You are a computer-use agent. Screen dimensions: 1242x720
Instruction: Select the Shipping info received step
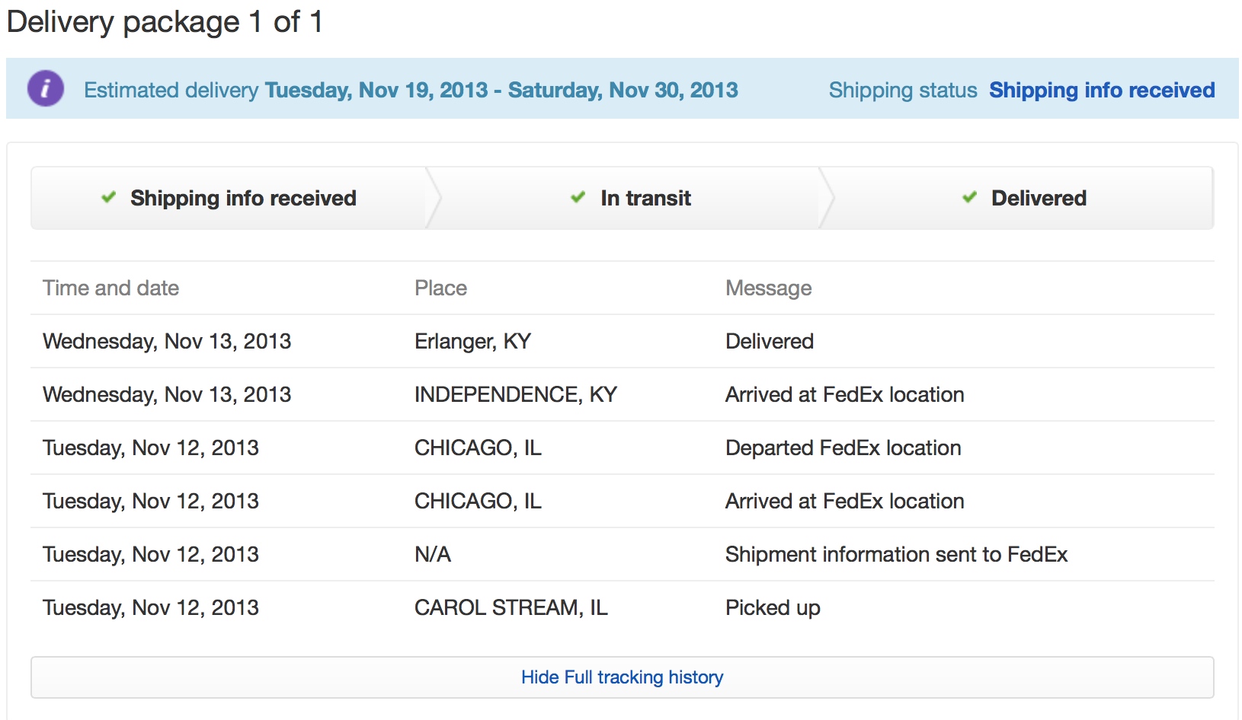[x=232, y=198]
